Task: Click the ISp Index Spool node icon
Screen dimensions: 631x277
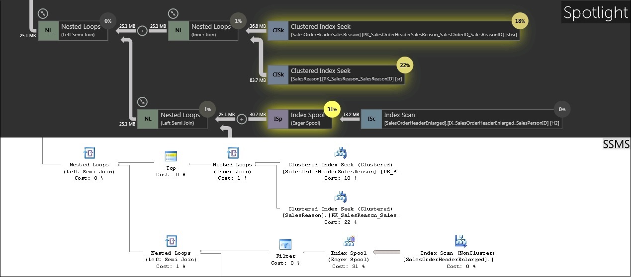Action: [x=278, y=119]
